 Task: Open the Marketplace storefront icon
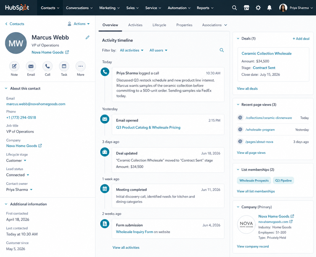click(246, 8)
